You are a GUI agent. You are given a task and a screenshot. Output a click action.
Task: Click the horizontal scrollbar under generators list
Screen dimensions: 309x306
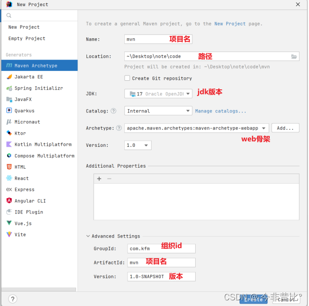click(x=39, y=289)
